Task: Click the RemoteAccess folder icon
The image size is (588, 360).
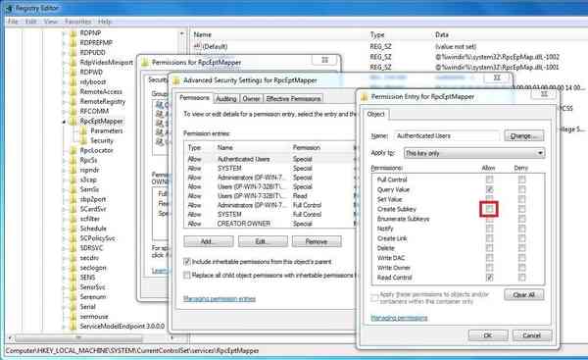Action: tap(73, 91)
